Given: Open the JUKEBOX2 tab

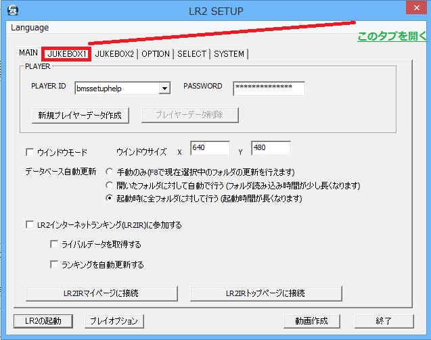Looking at the screenshot, I should tap(114, 54).
